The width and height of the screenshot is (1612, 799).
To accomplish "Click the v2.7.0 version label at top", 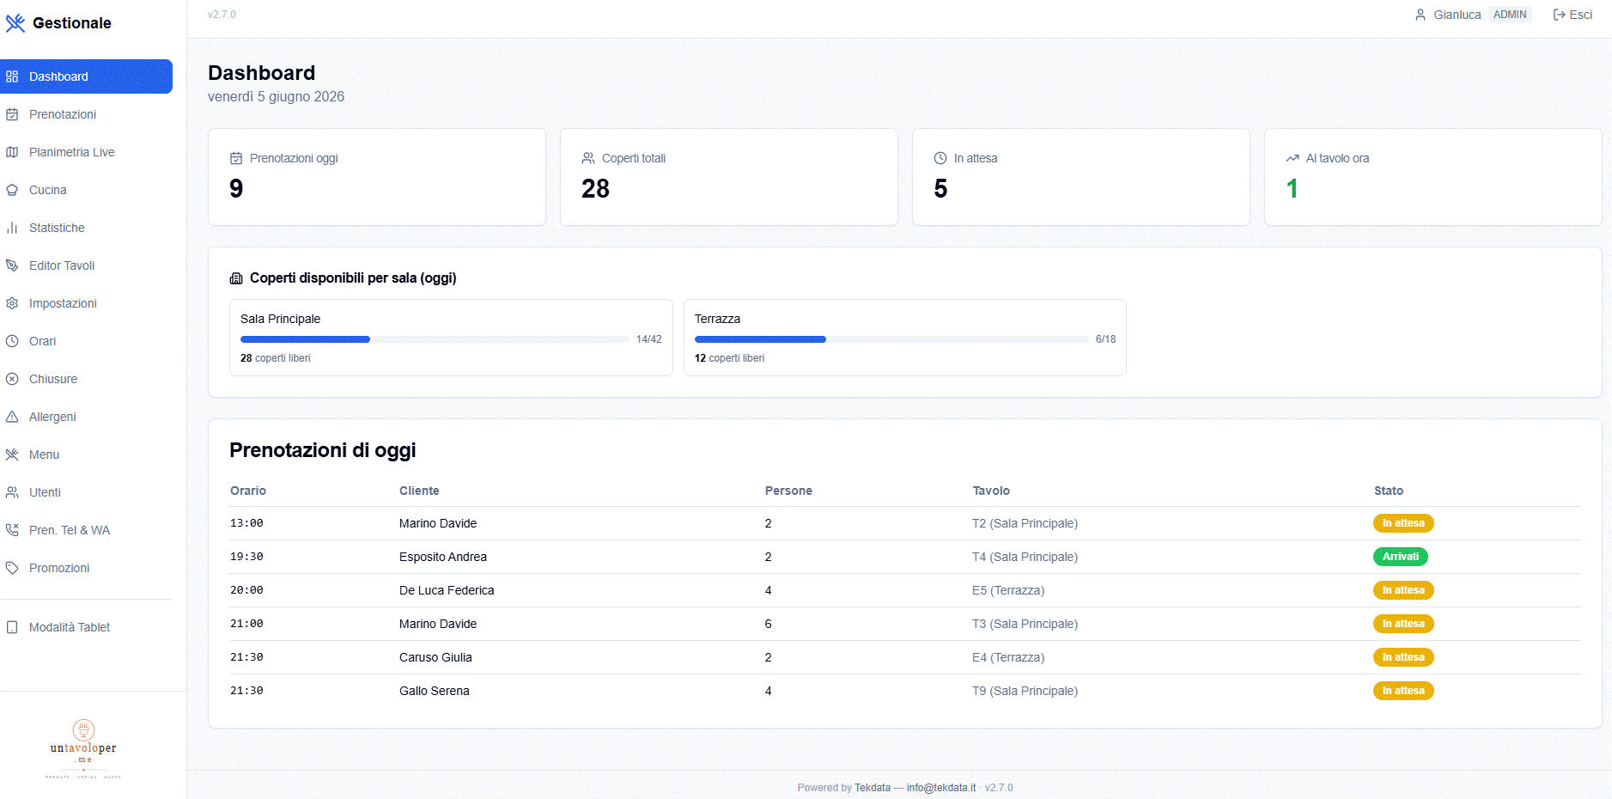I will point(222,15).
